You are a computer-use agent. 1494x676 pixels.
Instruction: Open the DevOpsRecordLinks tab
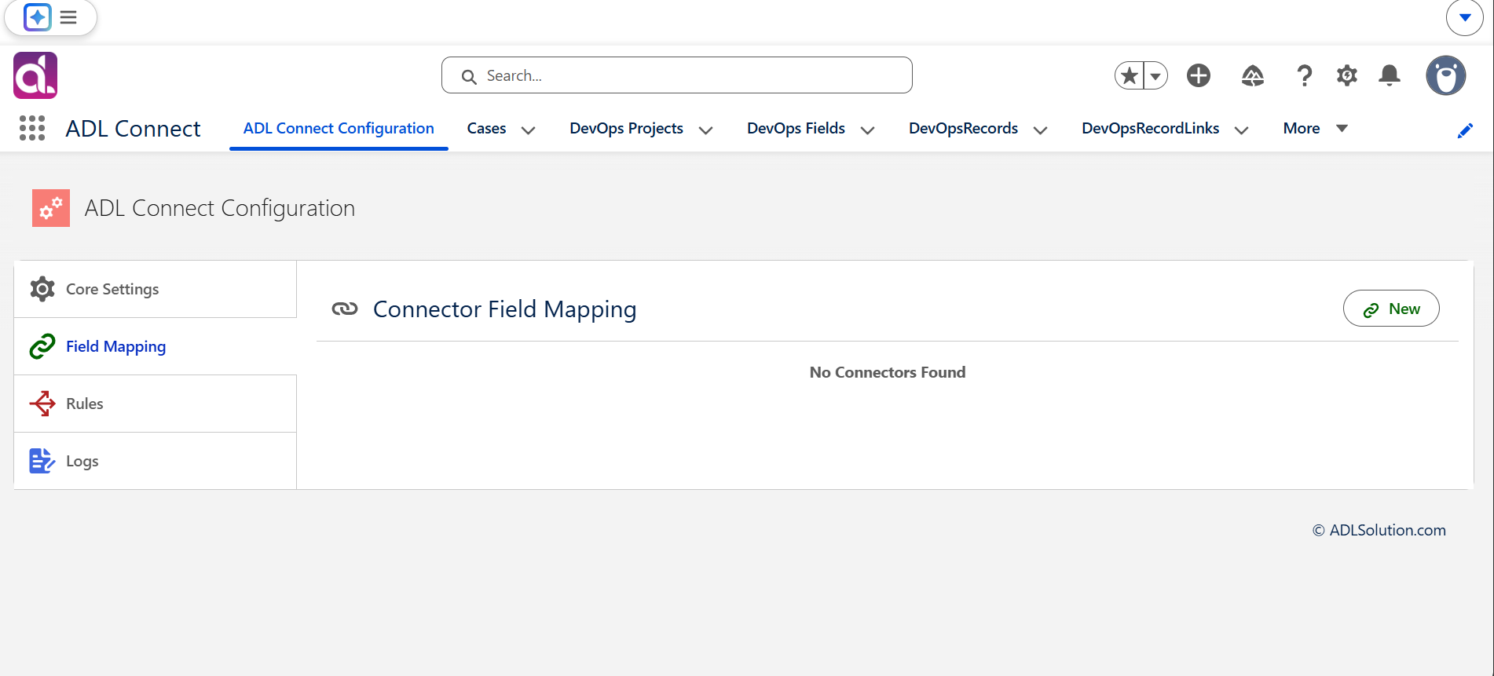(x=1150, y=128)
